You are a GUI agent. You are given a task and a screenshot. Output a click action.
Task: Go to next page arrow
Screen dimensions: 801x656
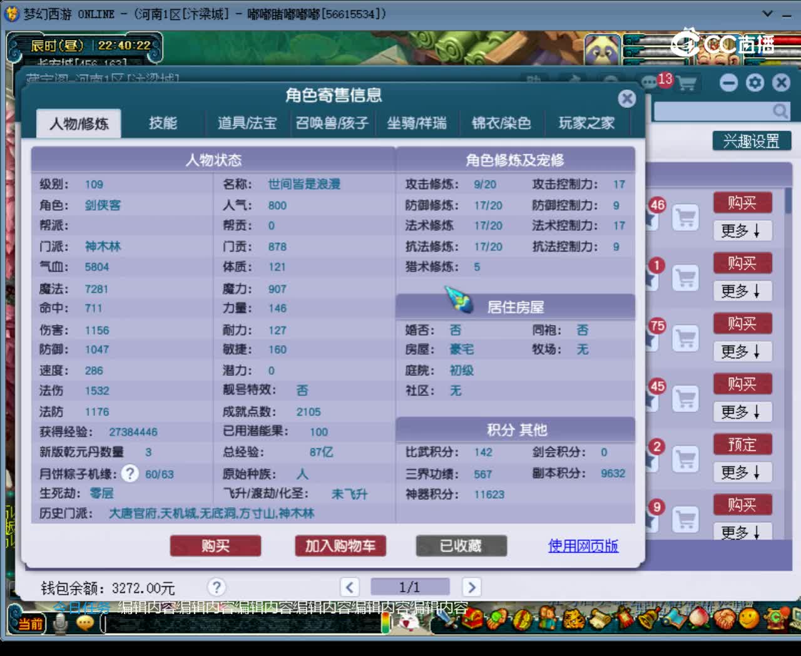471,587
